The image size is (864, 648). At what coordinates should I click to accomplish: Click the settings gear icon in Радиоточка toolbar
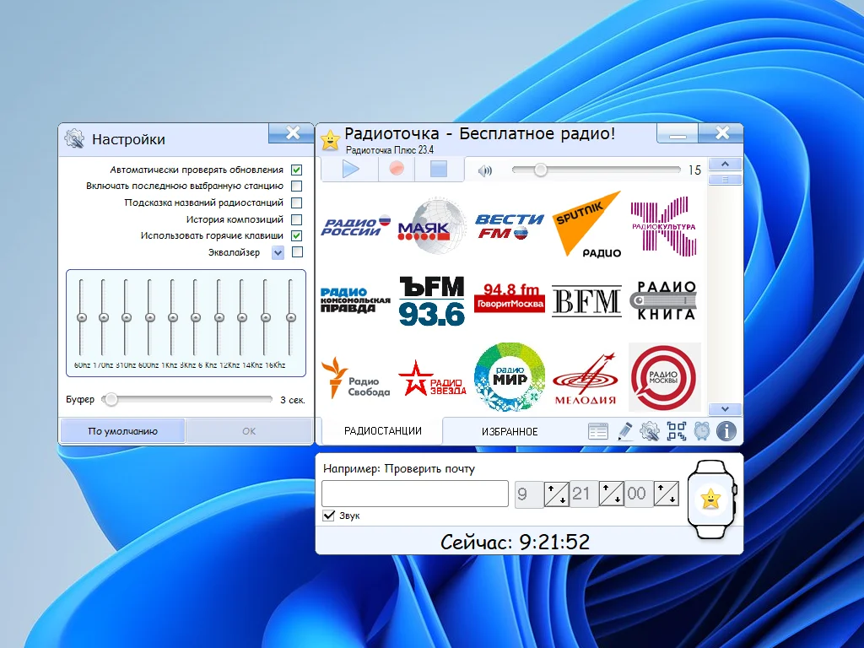[650, 431]
